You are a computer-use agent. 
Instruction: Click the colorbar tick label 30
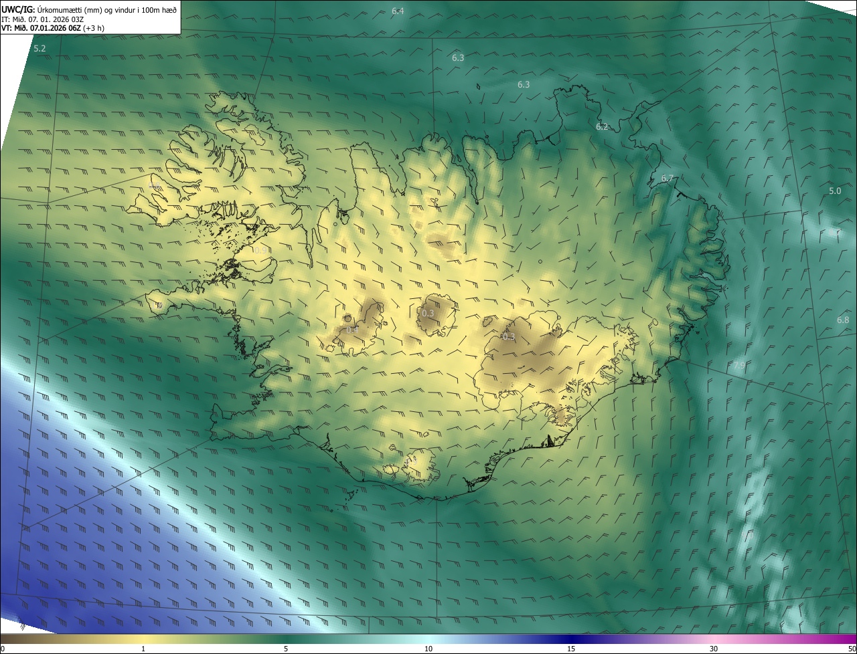714,649
